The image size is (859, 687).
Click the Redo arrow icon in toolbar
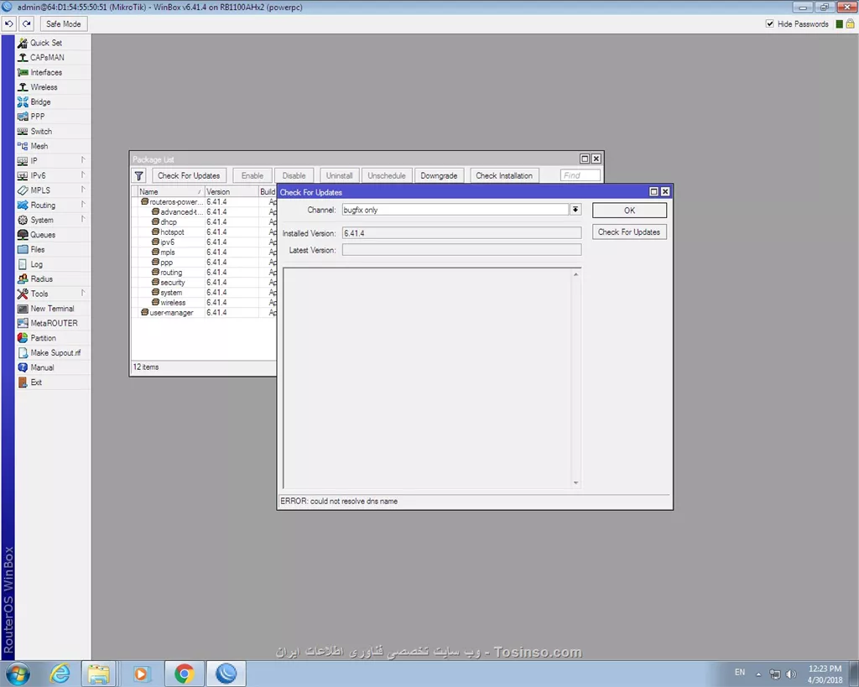click(x=26, y=23)
